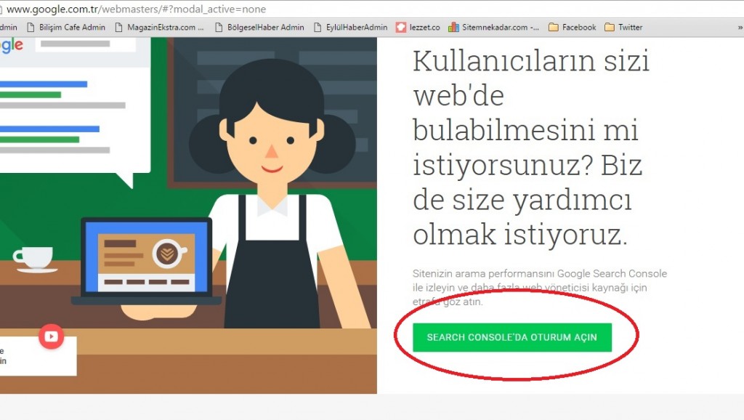The height and width of the screenshot is (420, 744).
Task: Open the lezzet.co bookmark
Action: 418,28
